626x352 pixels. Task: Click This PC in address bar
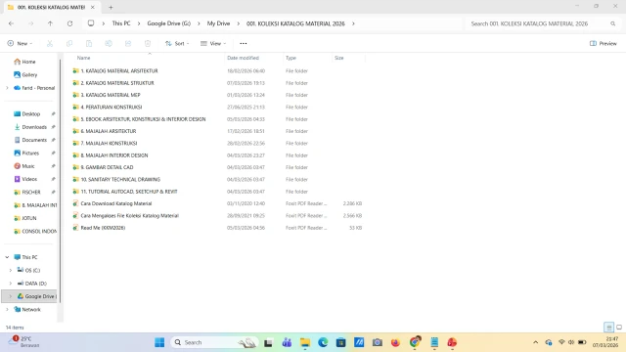(121, 23)
